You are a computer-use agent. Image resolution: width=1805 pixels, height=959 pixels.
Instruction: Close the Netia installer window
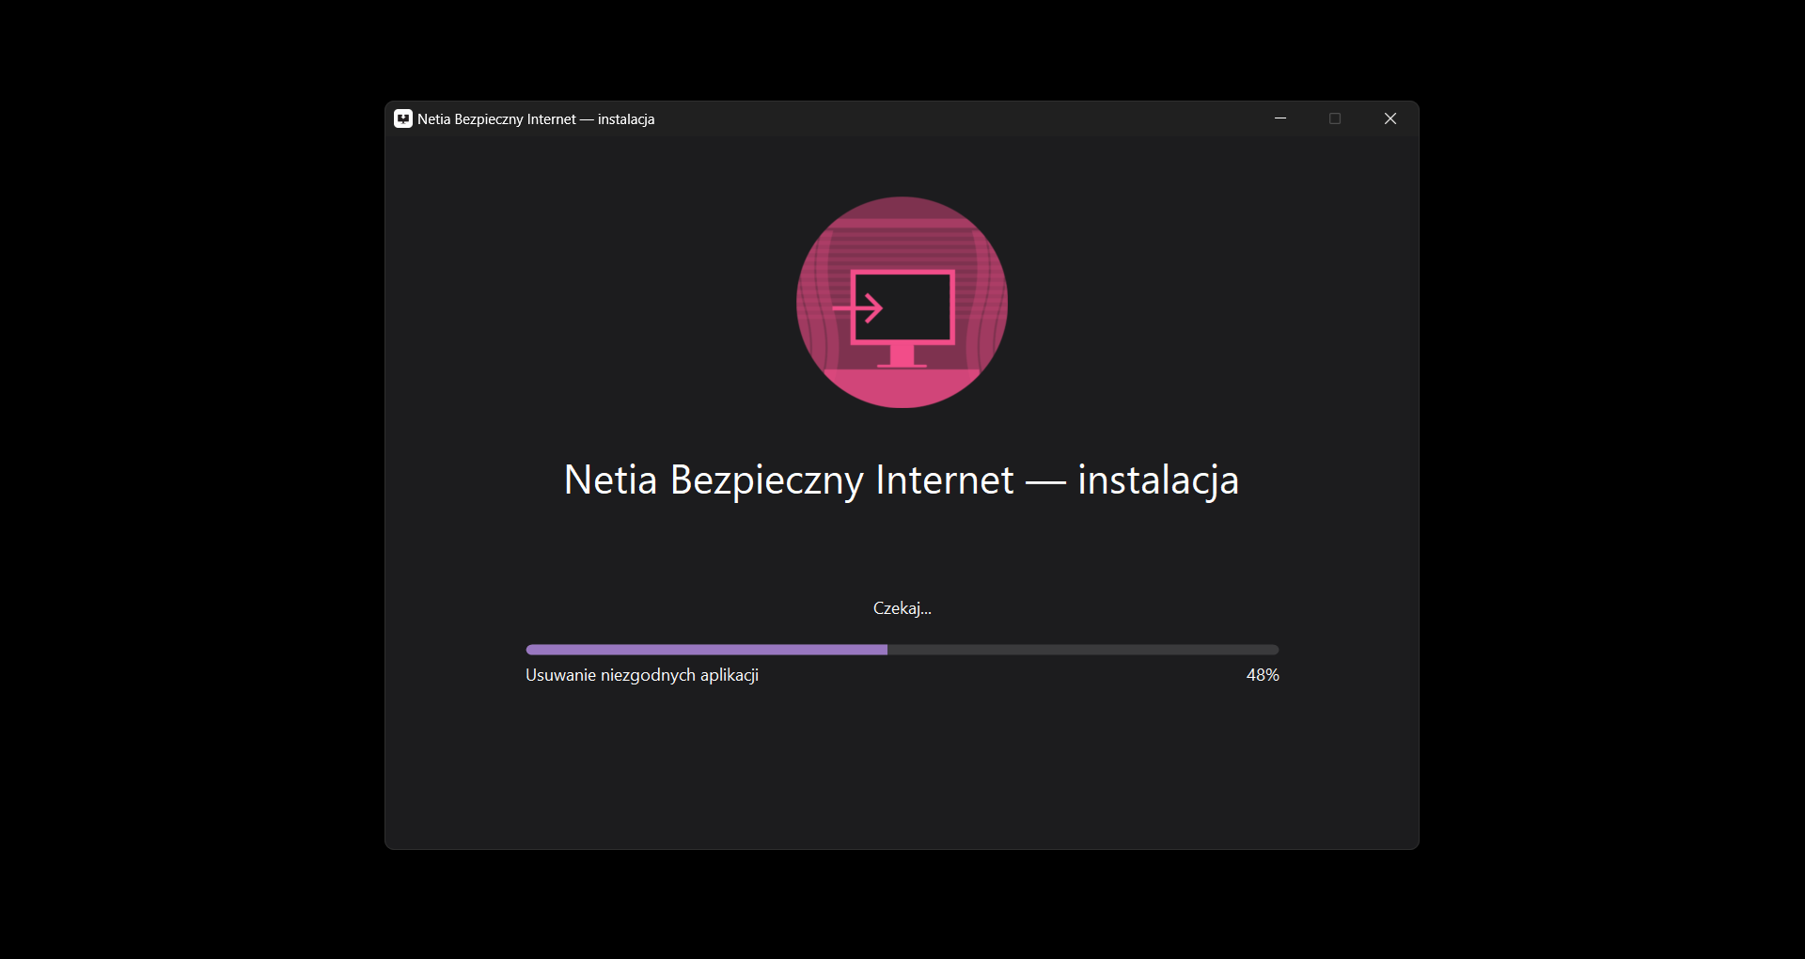click(1389, 118)
